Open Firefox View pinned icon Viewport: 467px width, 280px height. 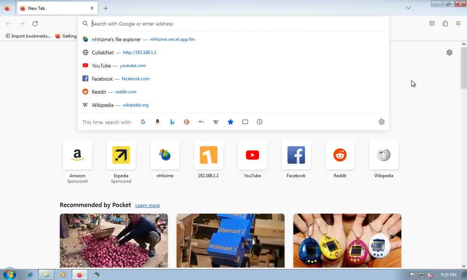7,8
